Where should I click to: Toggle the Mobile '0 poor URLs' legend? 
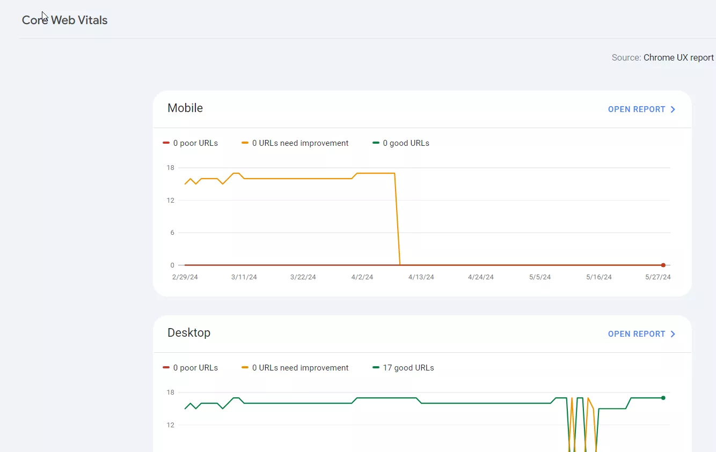point(191,143)
